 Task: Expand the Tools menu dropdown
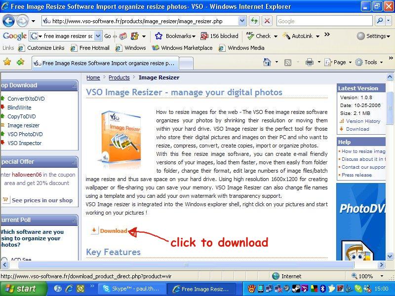pos(381,62)
